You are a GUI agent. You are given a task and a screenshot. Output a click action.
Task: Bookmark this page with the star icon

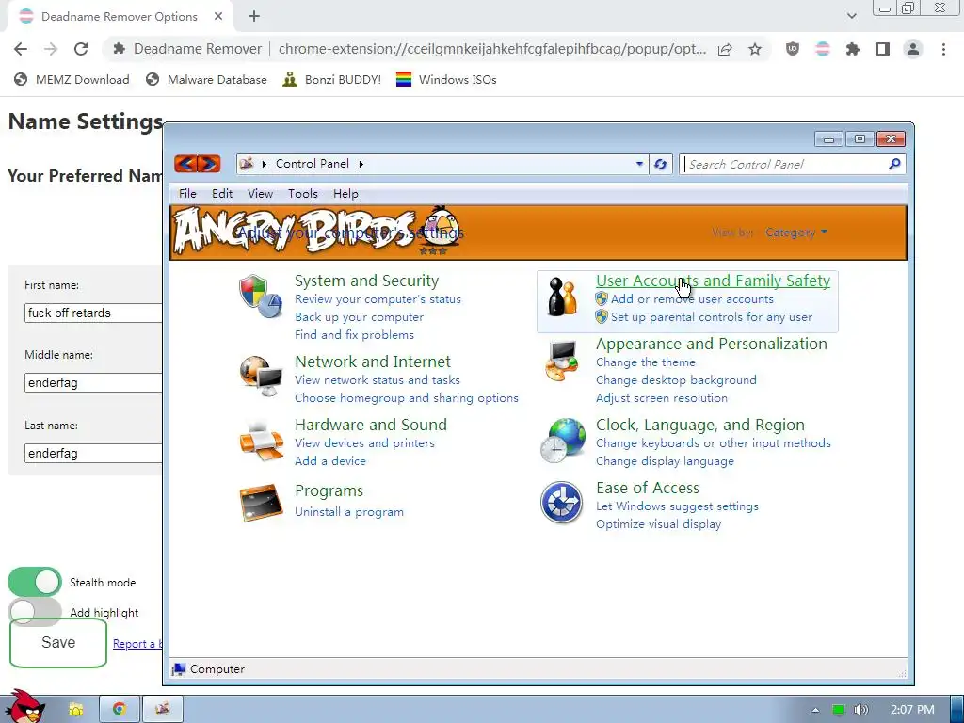(x=755, y=49)
